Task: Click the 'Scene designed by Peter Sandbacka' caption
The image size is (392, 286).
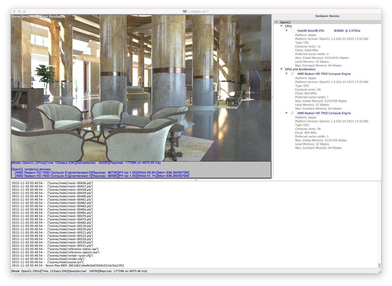Action: [39, 17]
